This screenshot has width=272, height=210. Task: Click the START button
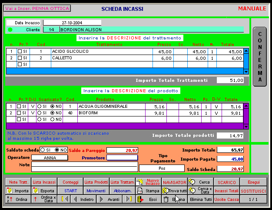pyautogui.click(x=70, y=191)
